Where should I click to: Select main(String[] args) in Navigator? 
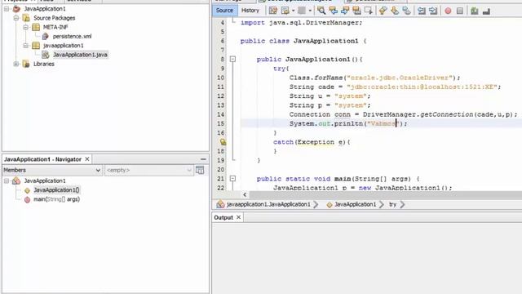point(56,199)
